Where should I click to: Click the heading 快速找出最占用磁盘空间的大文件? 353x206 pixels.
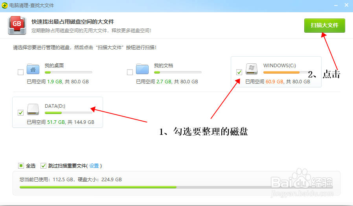pos(73,22)
